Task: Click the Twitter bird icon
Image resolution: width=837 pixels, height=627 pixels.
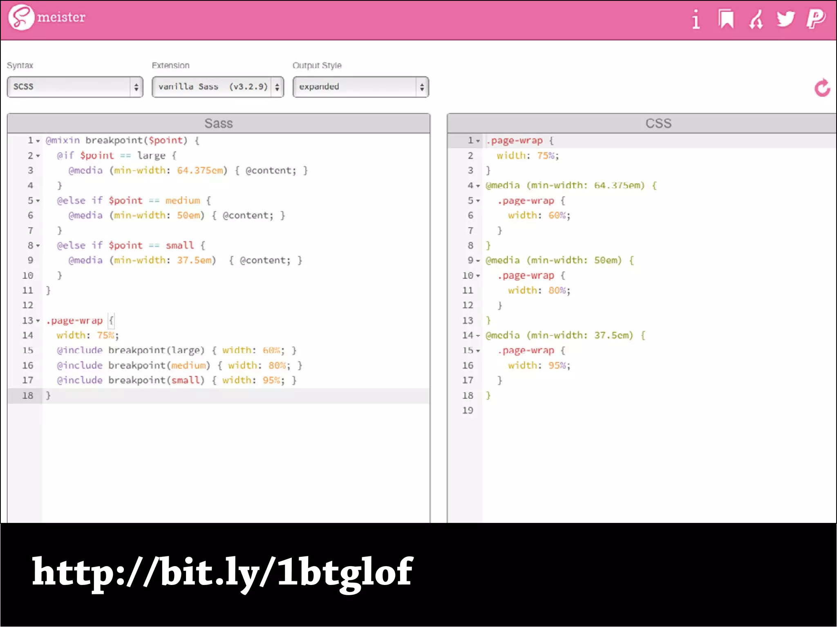Action: [x=786, y=19]
